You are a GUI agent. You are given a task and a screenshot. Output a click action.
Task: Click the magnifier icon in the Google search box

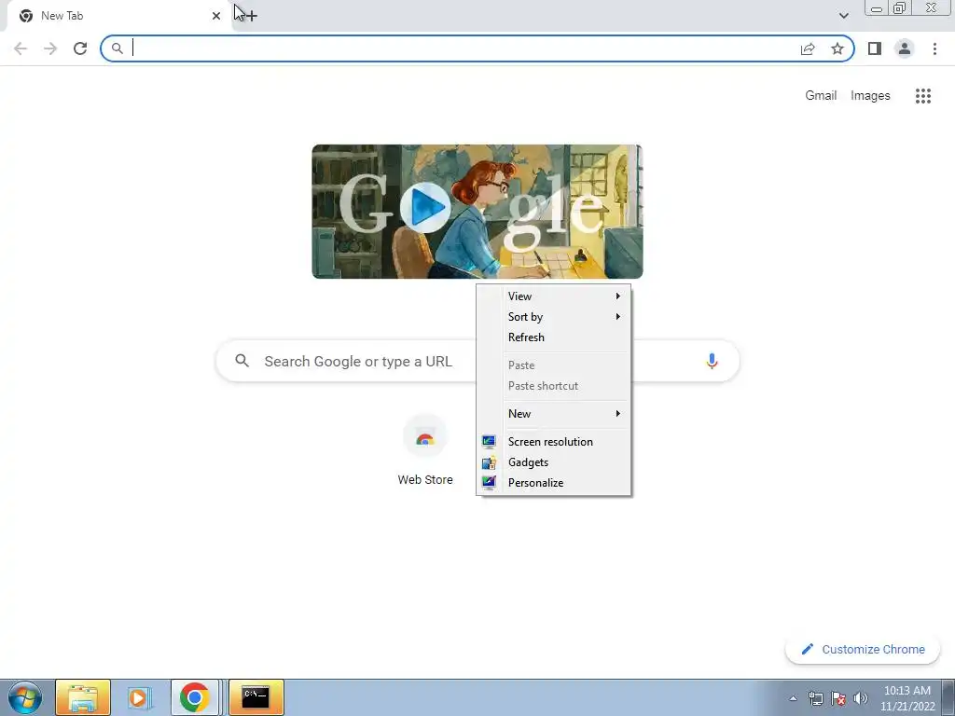pyautogui.click(x=242, y=361)
